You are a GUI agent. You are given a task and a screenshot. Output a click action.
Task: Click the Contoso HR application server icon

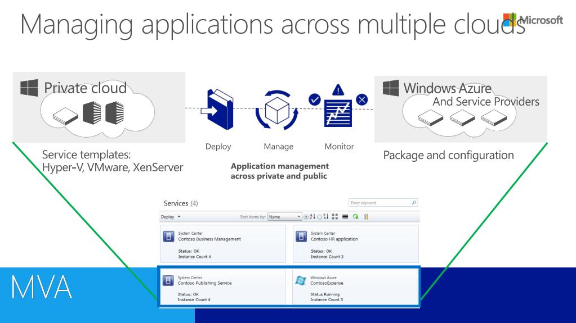301,236
